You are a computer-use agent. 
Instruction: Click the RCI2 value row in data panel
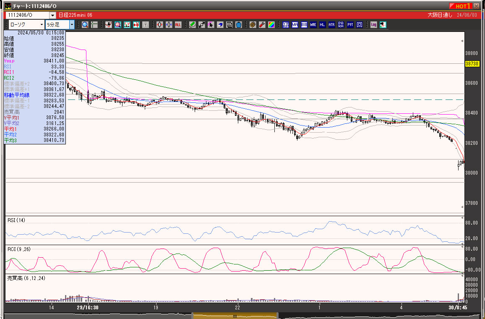click(34, 78)
